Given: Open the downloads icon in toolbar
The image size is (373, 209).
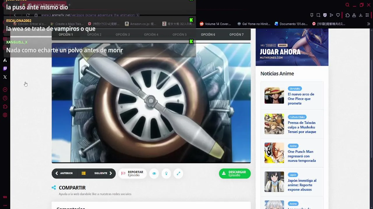Looking at the screenshot, I should 360,15.
